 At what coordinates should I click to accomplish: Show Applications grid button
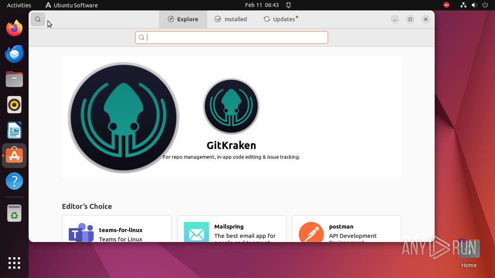coord(14,263)
